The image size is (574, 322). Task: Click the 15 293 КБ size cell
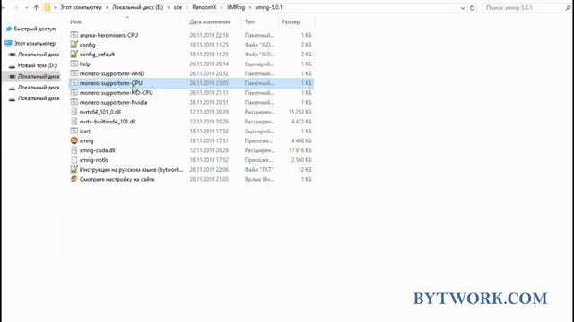300,112
